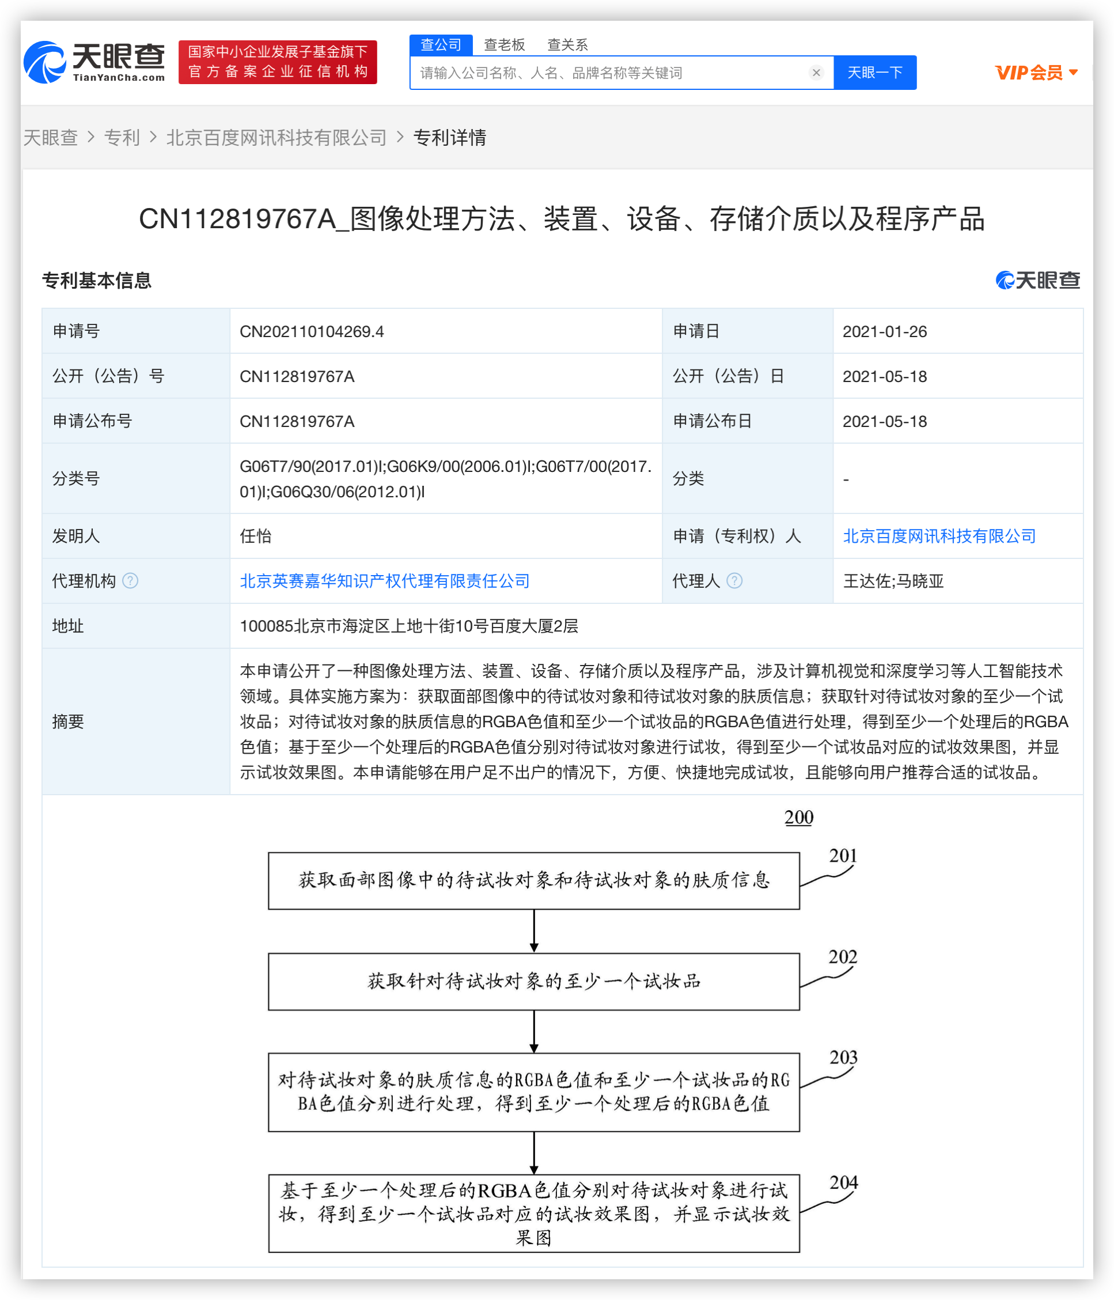Open applicant 北京百度网讯科技有限公司 link
1114x1300 pixels.
[938, 536]
